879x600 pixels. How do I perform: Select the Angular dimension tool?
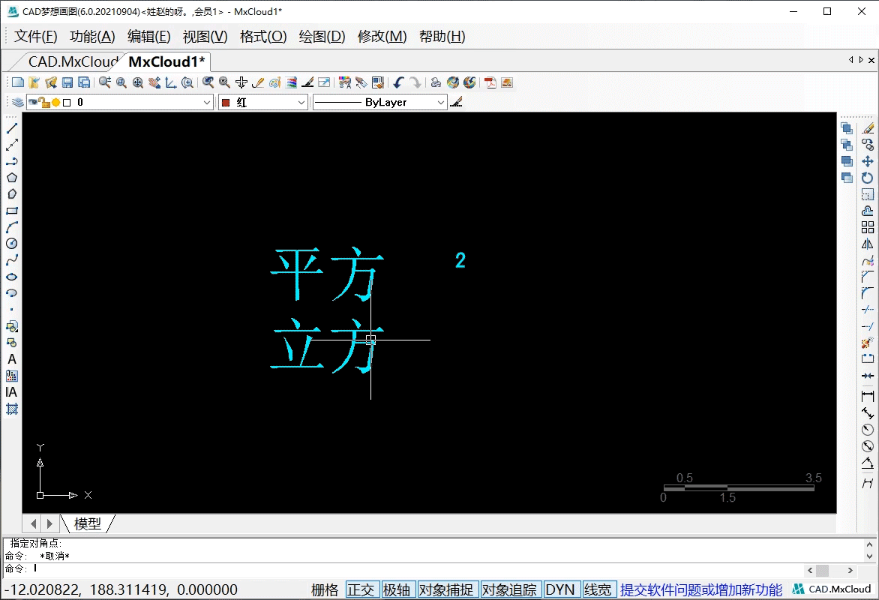coord(868,463)
